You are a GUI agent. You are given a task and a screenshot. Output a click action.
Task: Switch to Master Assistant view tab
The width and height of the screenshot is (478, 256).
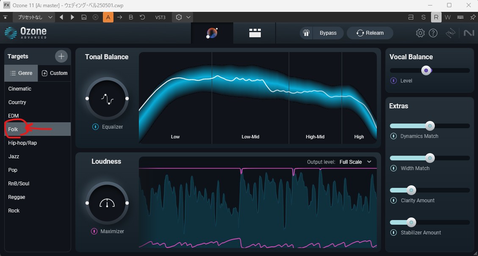tap(212, 33)
